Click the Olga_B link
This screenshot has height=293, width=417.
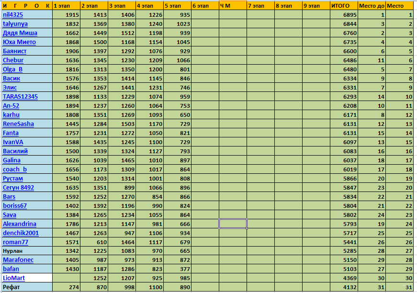[12, 69]
